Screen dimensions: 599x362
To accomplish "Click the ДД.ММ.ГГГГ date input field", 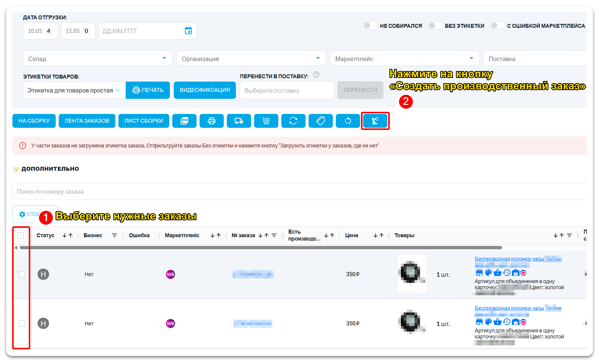I will [x=147, y=31].
